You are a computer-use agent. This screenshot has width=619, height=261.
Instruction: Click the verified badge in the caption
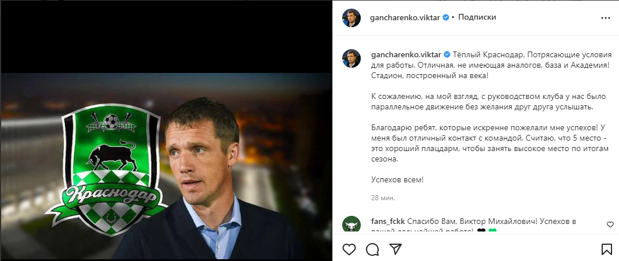[x=447, y=54]
